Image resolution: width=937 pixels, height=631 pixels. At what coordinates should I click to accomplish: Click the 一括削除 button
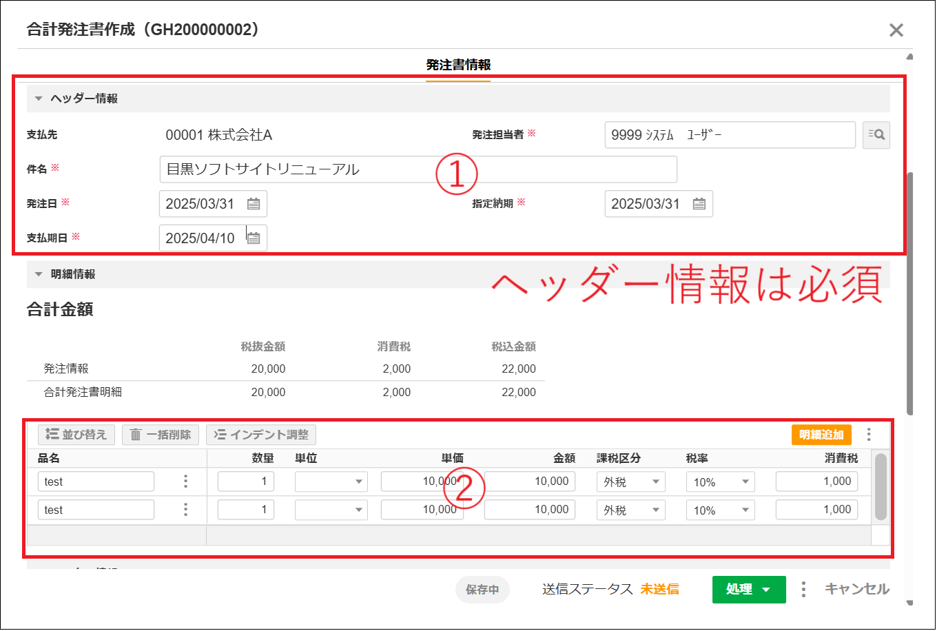click(x=161, y=435)
